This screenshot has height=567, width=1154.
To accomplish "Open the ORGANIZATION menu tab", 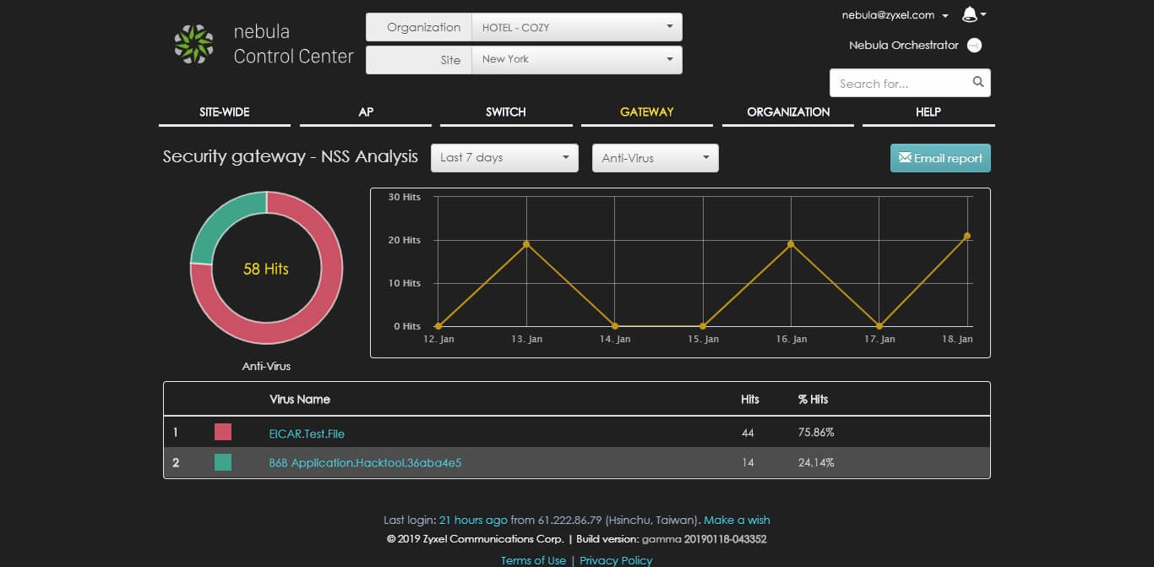I will (x=787, y=112).
